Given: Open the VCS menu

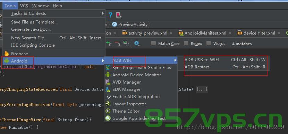Looking at the screenshot, I should (x=24, y=6).
